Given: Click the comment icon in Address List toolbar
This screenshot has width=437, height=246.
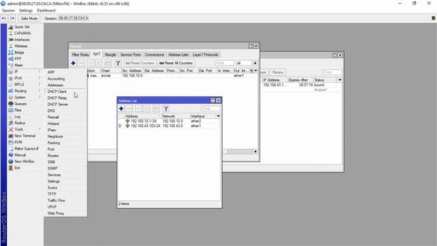Looking at the screenshot, I should click(156, 109).
